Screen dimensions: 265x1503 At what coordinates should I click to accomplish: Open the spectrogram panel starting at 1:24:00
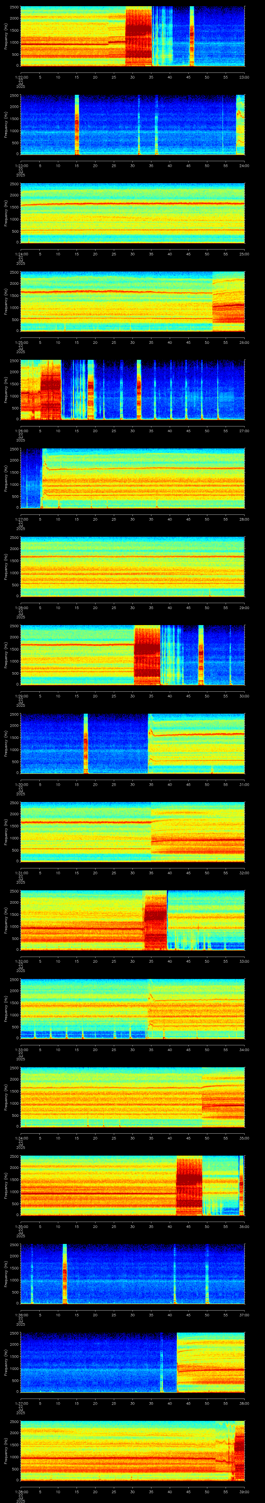[x=132, y=213]
